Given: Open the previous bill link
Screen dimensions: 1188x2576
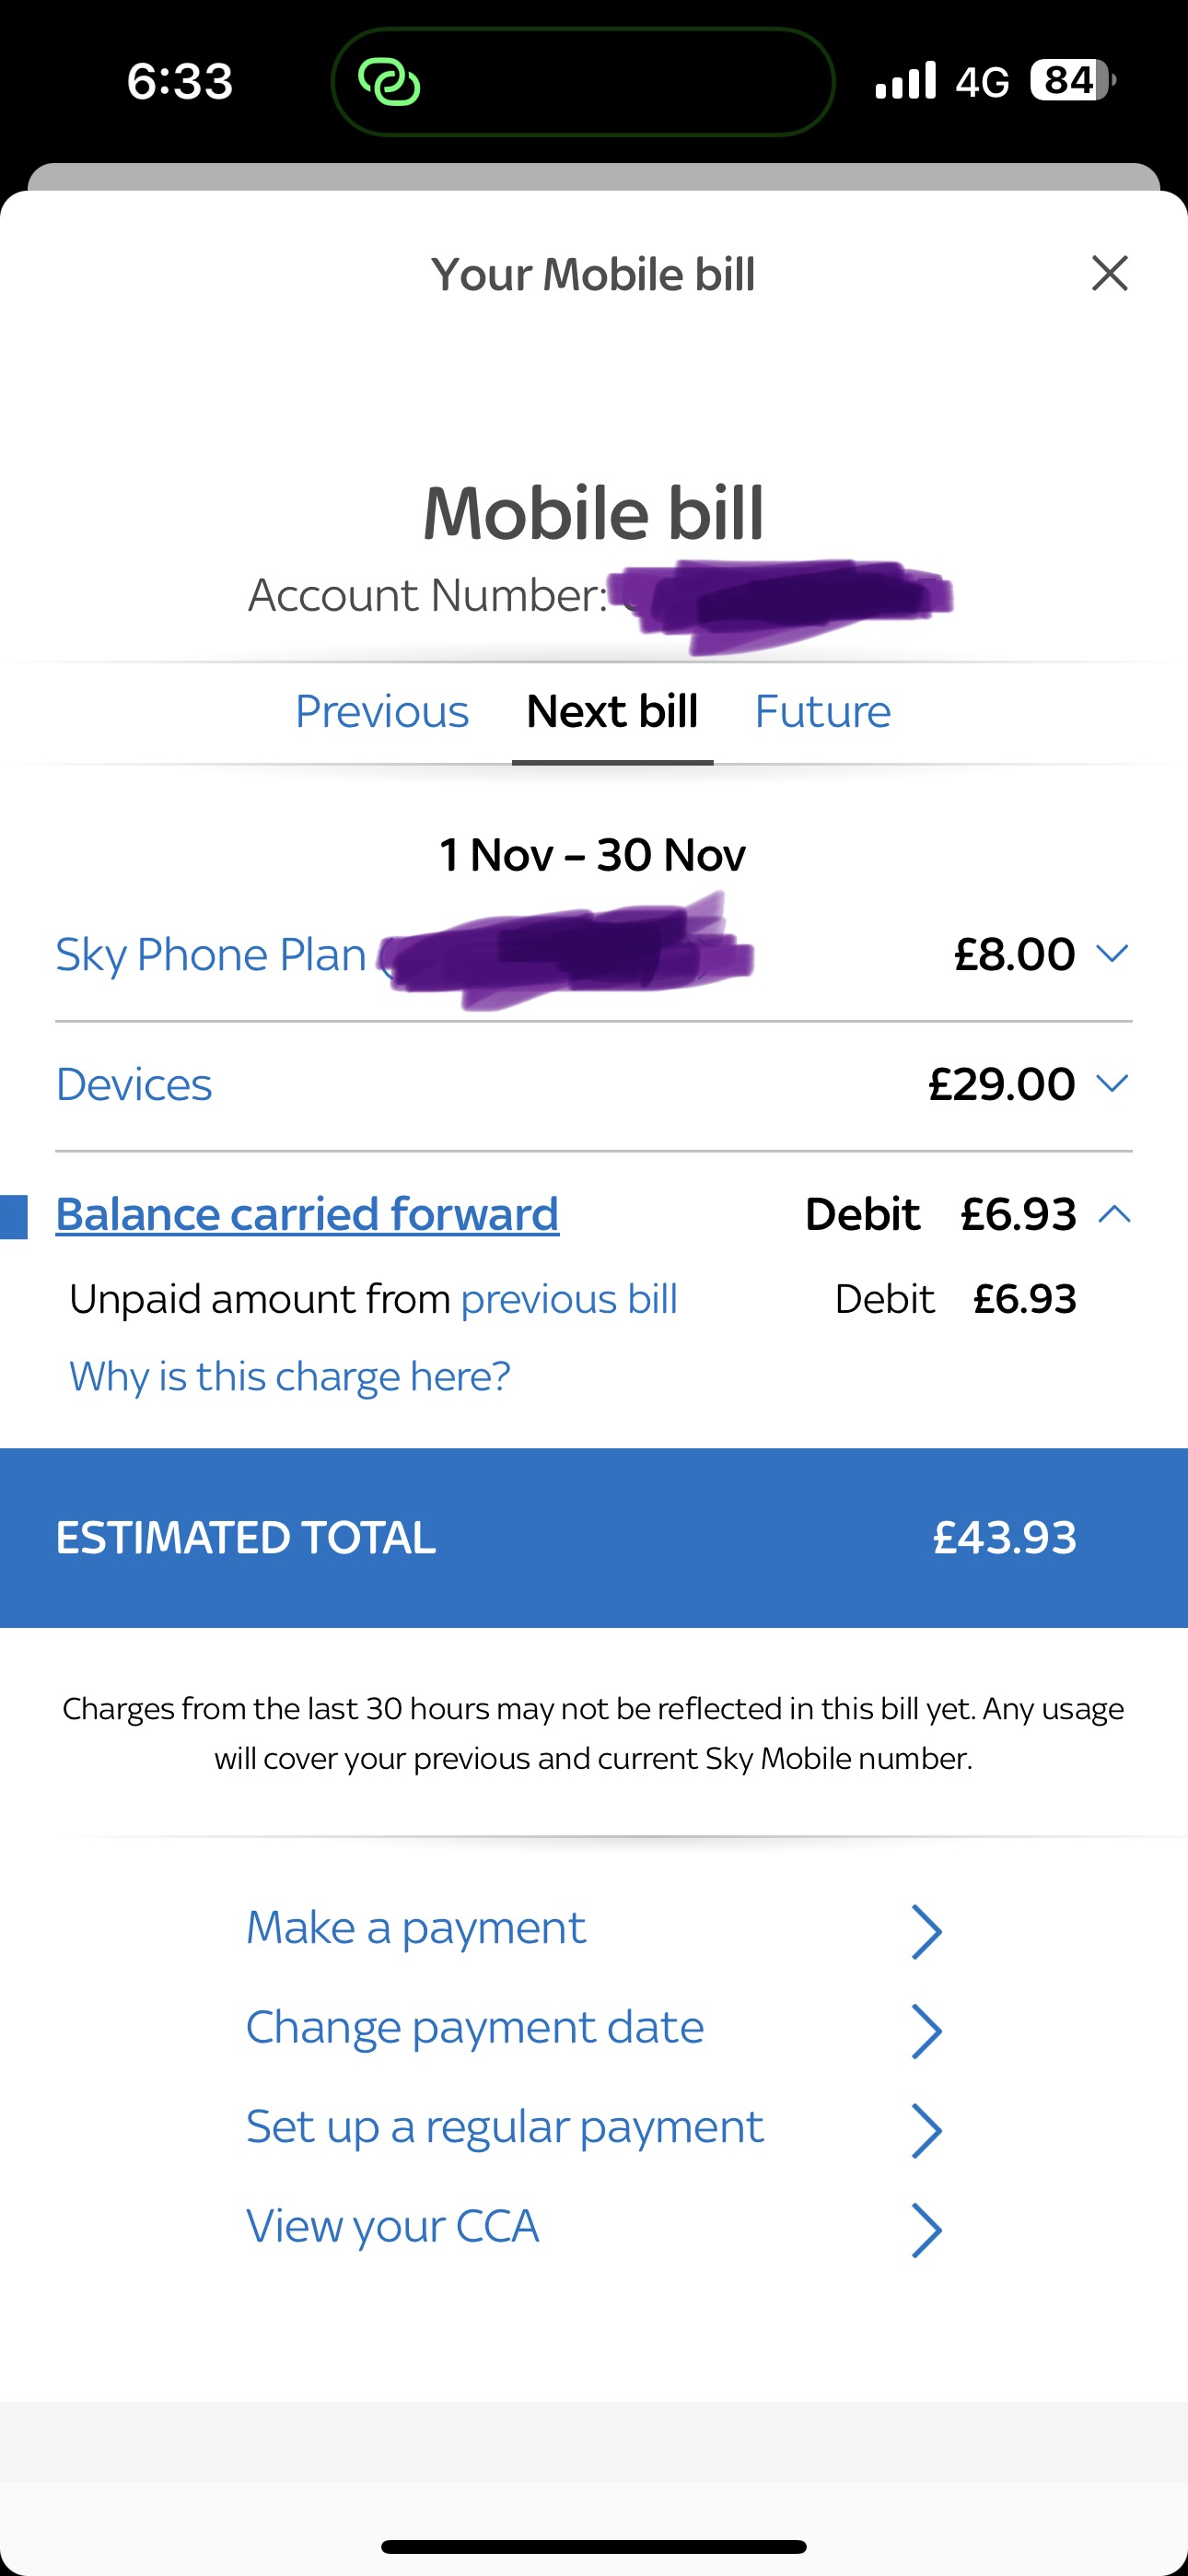Looking at the screenshot, I should 568,1298.
